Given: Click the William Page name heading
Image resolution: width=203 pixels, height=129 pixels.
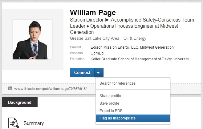Looking at the screenshot, I should (x=93, y=13).
